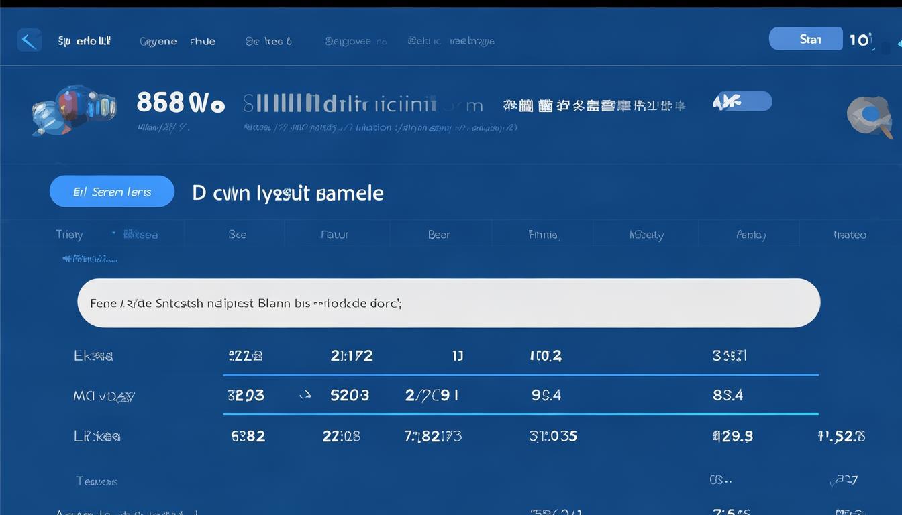Click the blue back arrow icon
902x515 pixels.
coord(30,40)
